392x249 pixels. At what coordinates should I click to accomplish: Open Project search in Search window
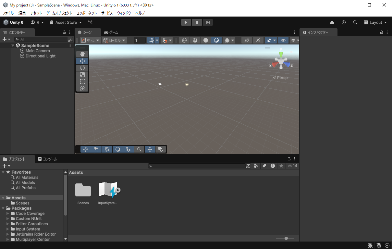(248, 166)
